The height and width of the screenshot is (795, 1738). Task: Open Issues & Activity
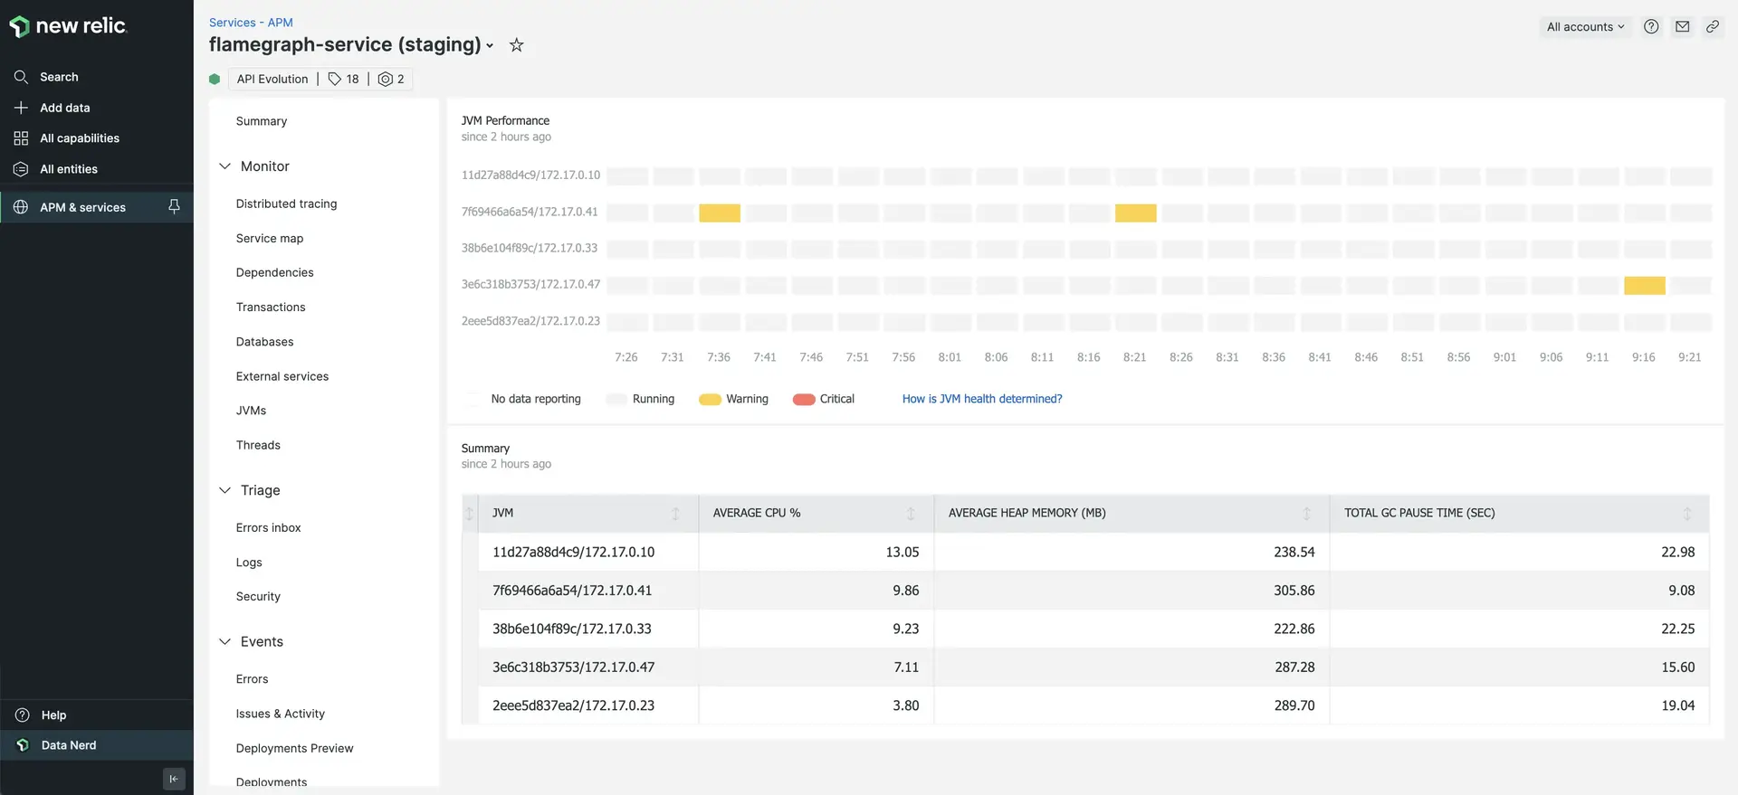[280, 714]
